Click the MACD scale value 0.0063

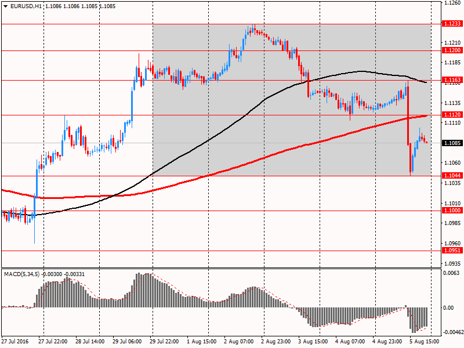(451, 273)
